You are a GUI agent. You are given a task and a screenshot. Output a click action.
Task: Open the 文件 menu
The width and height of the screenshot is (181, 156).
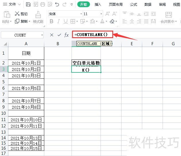(x=12, y=5)
